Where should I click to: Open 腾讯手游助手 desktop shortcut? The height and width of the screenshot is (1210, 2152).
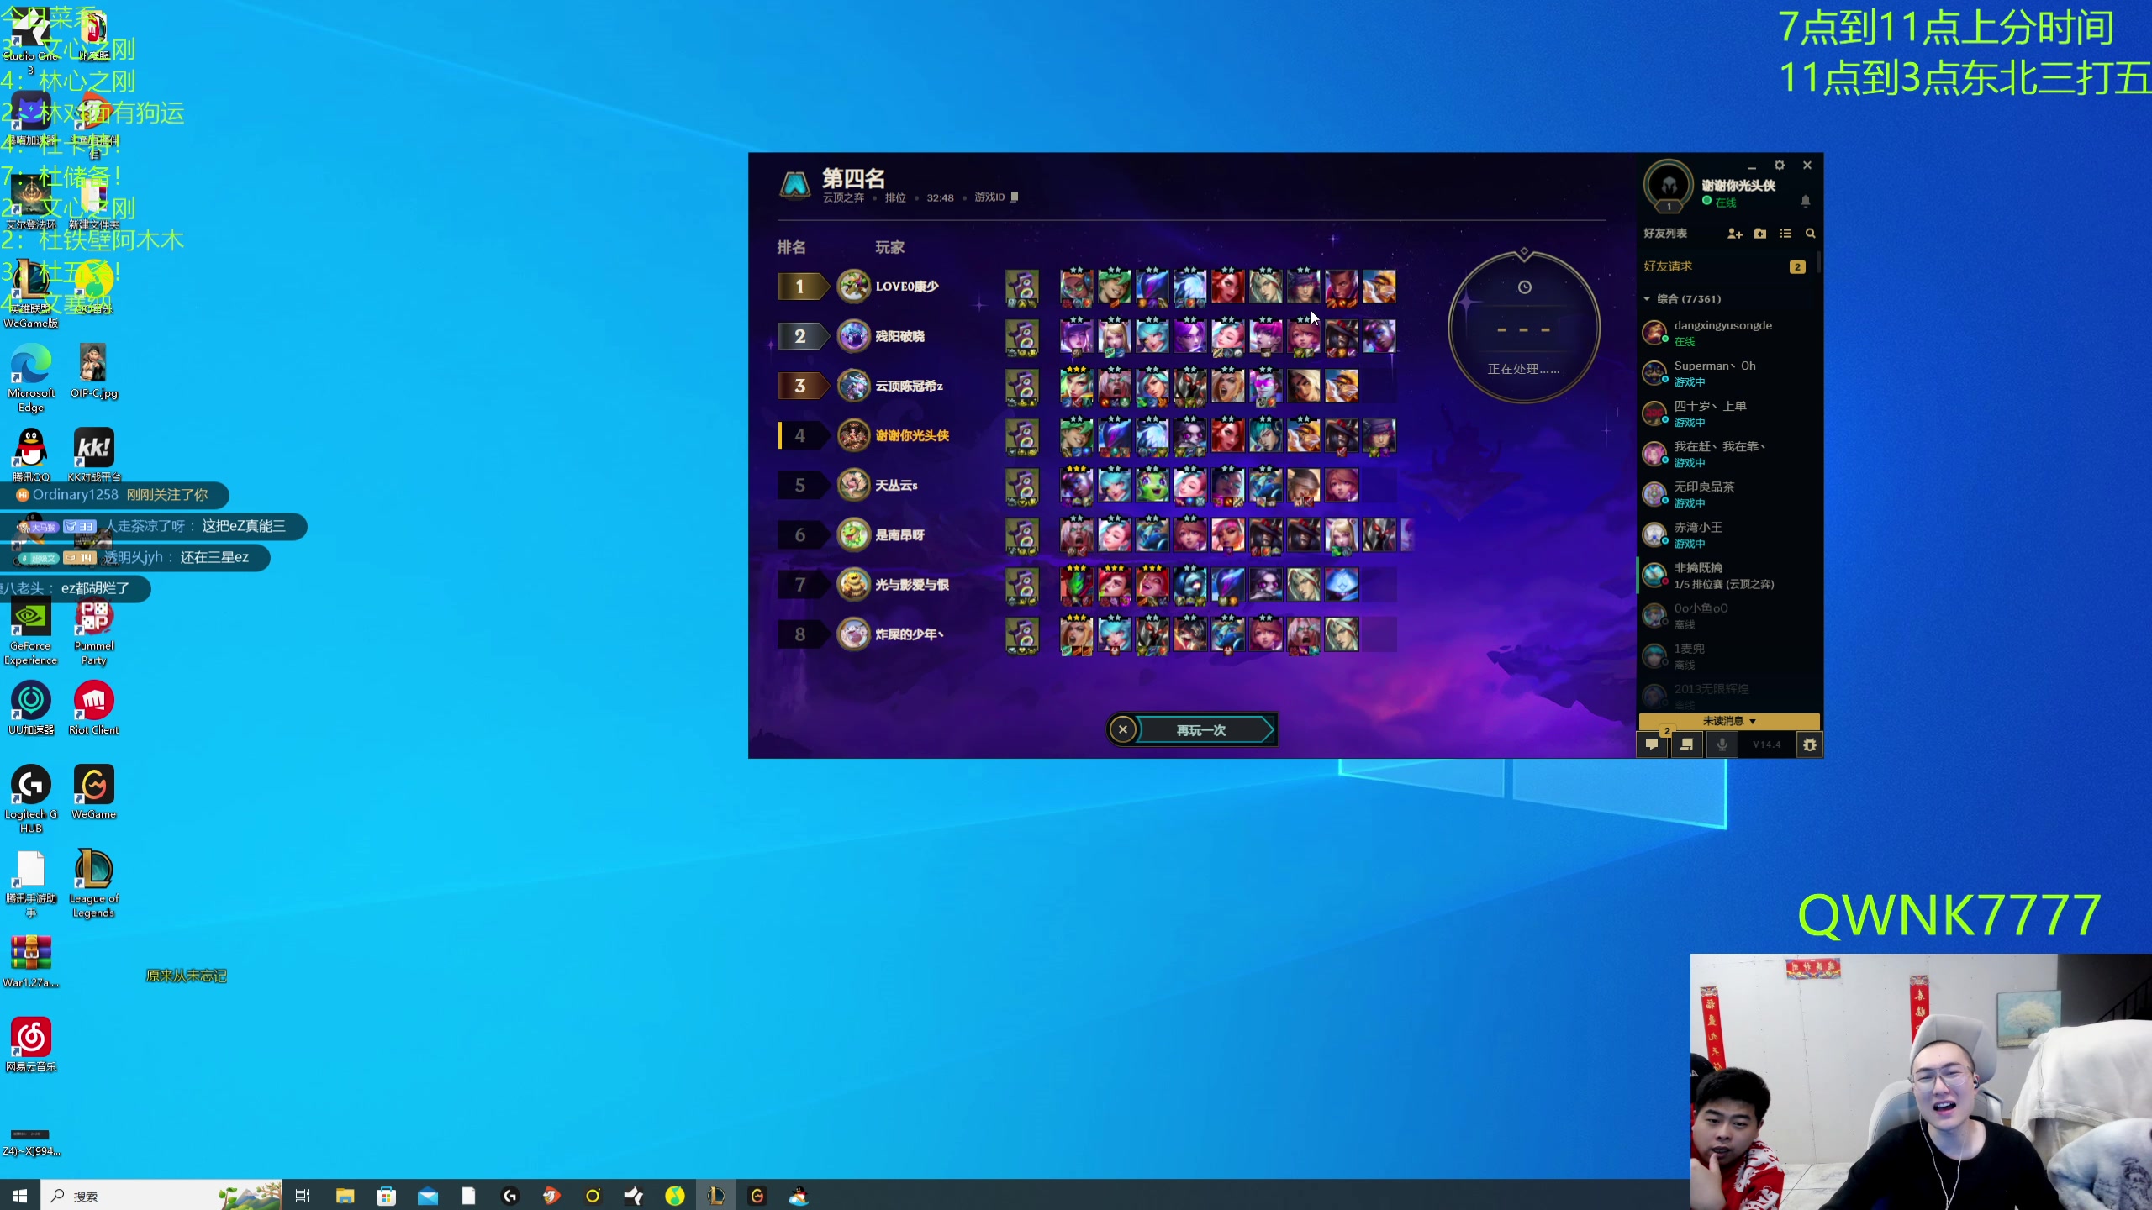click(x=31, y=883)
